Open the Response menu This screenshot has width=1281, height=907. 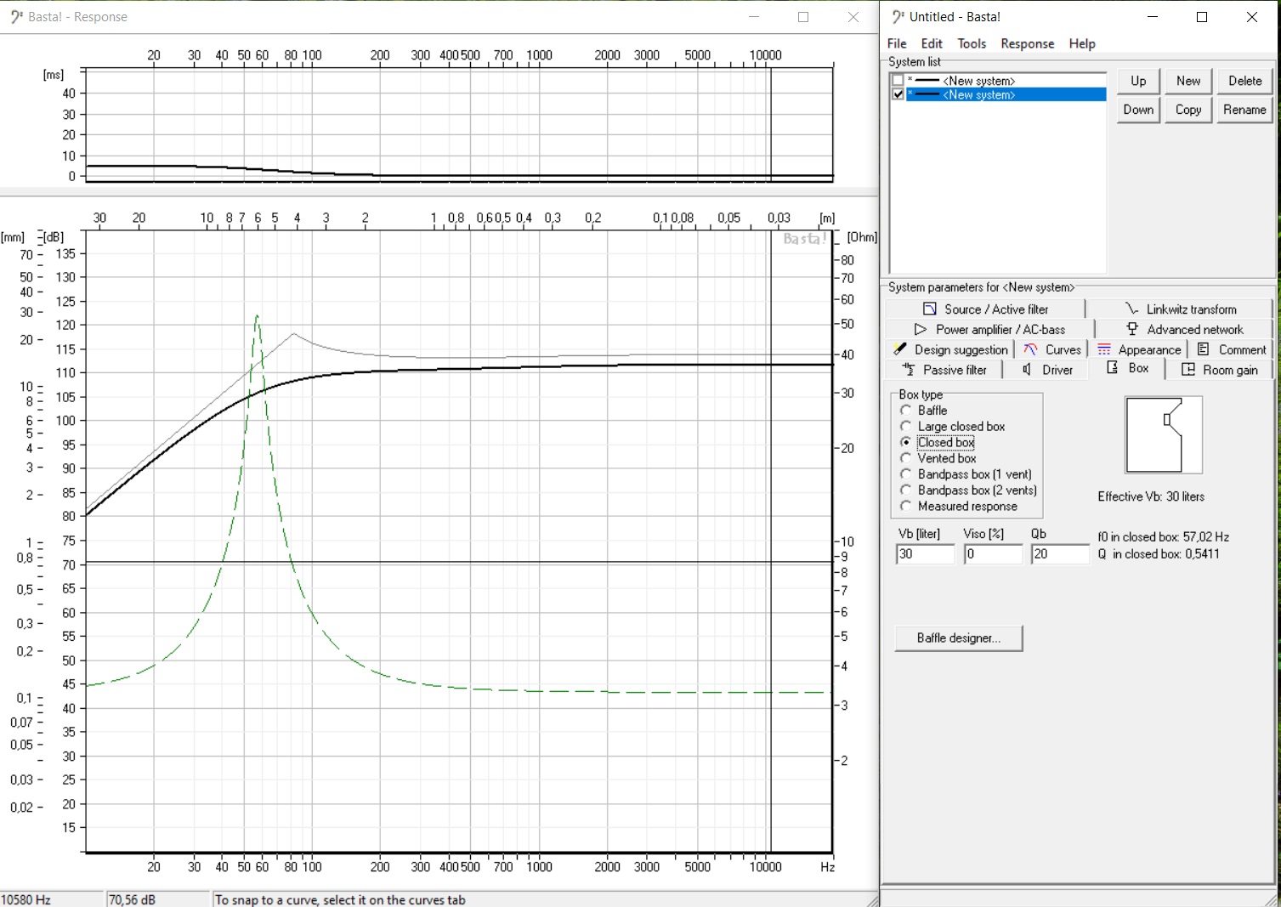pos(1027,43)
